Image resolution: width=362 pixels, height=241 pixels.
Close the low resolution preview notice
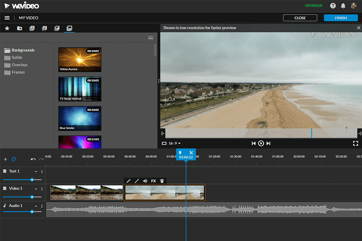click(358, 27)
